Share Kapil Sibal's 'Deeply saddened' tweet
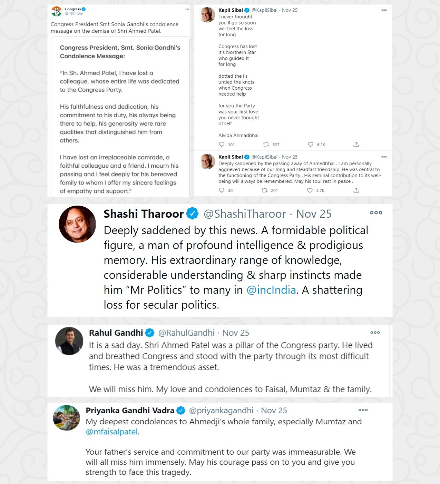 (x=356, y=190)
